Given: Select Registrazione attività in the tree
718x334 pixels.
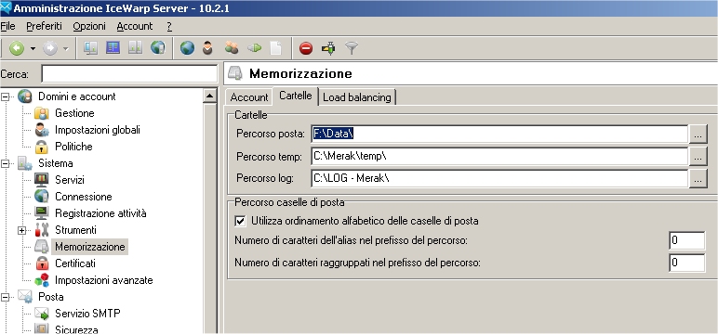Looking at the screenshot, I should click(x=100, y=212).
